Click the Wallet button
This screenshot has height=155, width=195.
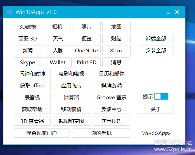pos(58,62)
